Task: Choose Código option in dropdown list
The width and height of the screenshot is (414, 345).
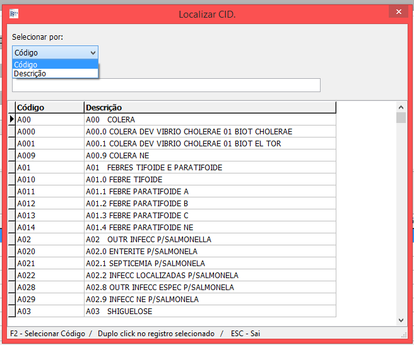Action: pos(55,64)
